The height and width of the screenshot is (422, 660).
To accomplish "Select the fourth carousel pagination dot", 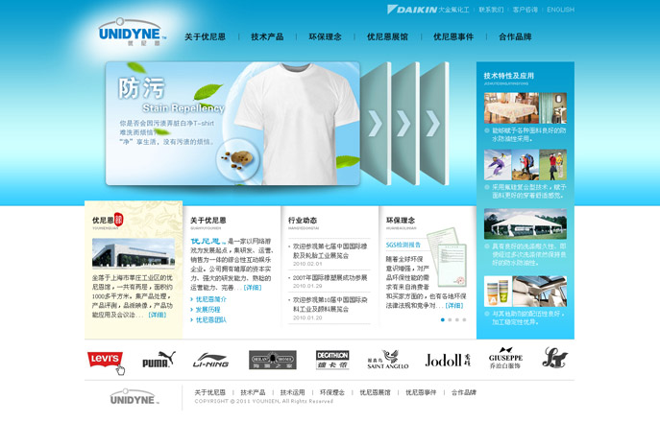I will coord(464,320).
